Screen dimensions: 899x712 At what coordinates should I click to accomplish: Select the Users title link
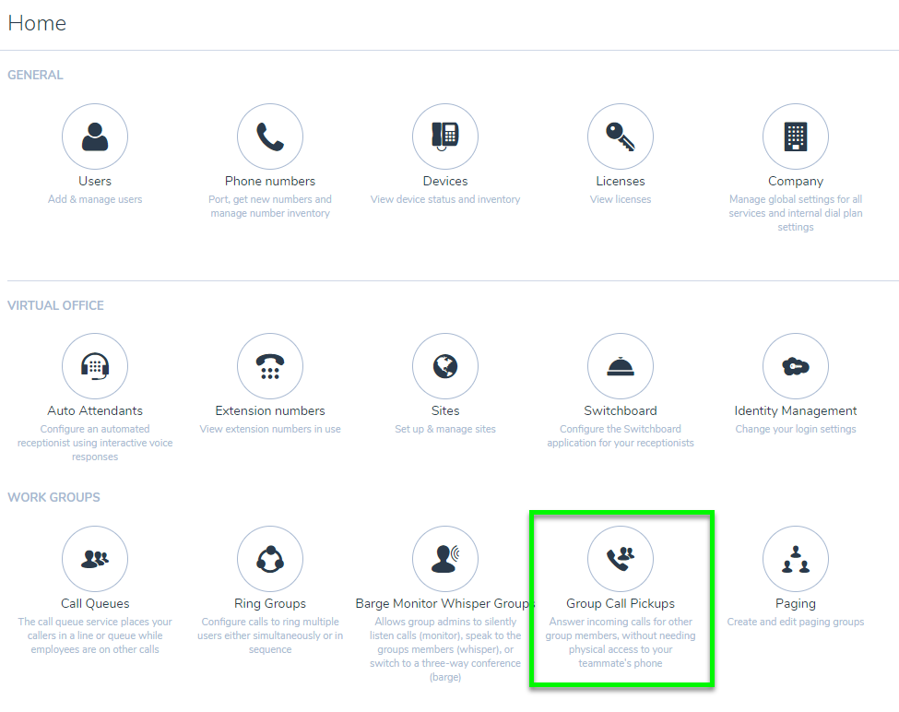coord(95,181)
